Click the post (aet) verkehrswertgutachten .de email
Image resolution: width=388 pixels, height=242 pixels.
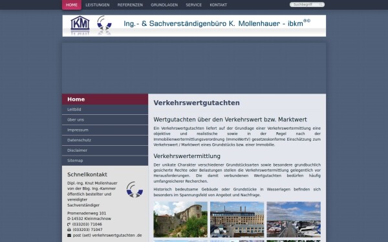point(107,236)
